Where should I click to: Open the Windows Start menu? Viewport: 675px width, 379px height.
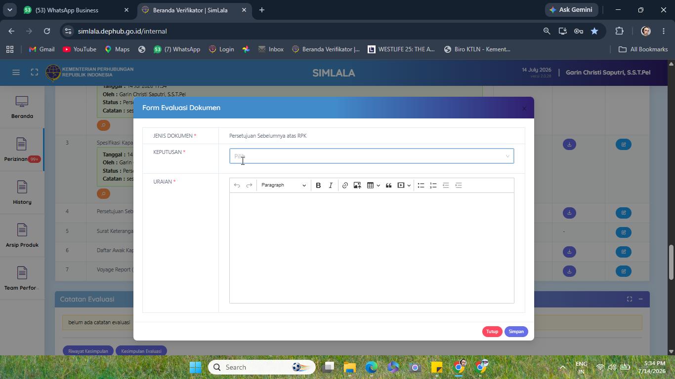pyautogui.click(x=195, y=367)
